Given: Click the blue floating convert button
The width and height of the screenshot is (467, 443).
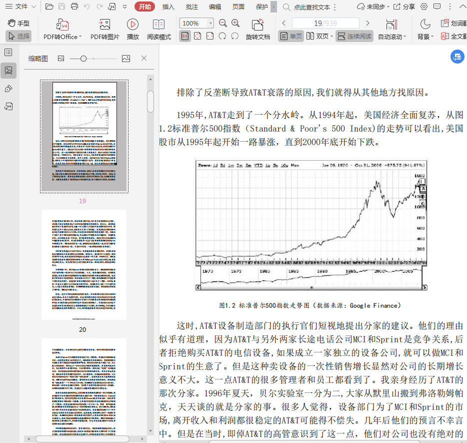Looking at the screenshot, I should [457, 57].
